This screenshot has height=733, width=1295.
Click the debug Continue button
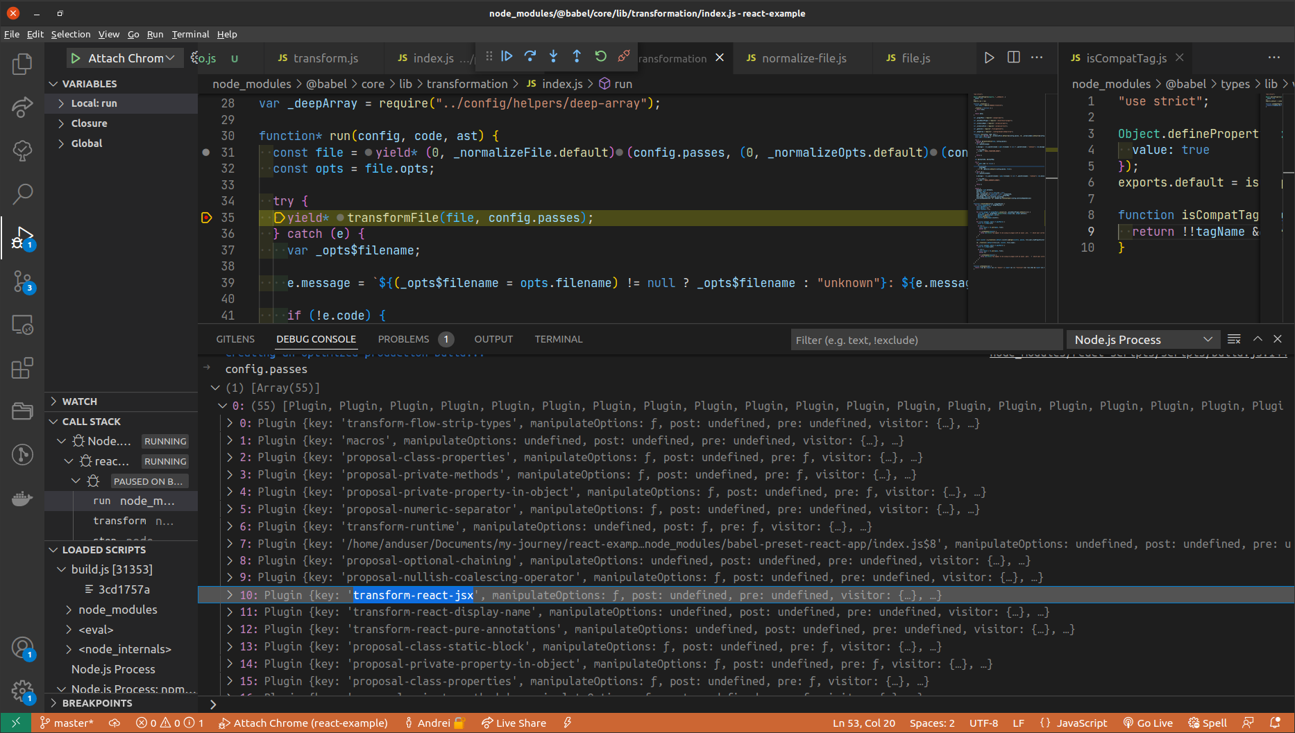tap(507, 57)
